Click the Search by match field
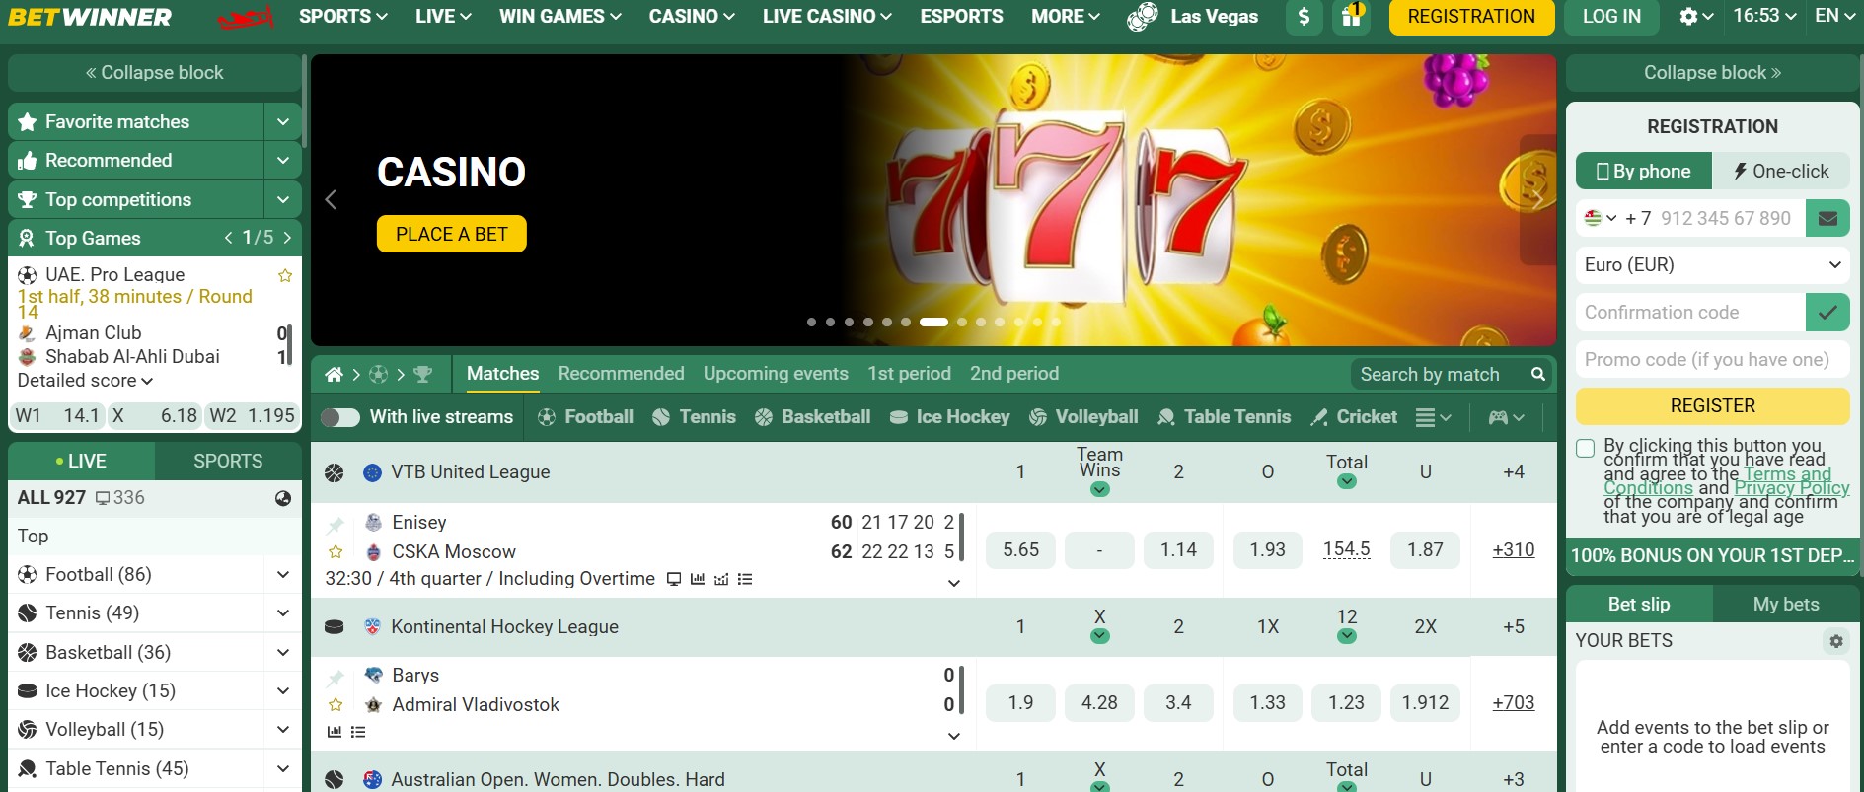1864x792 pixels. click(x=1441, y=374)
